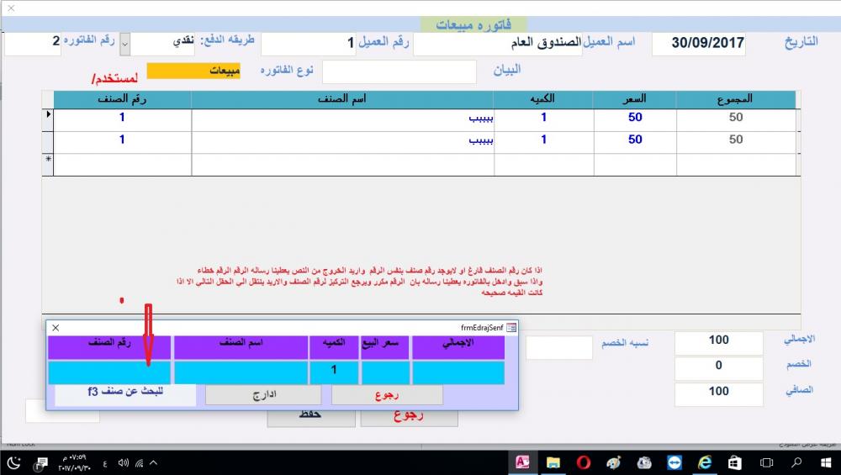Open the Wi-Fi network tray icon
Viewport: 841px width, 475px height.
click(x=139, y=462)
